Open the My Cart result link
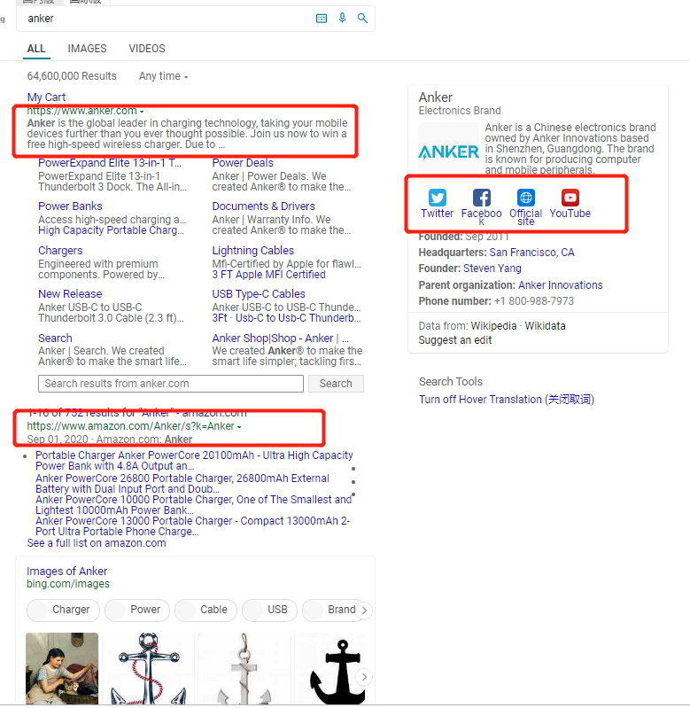 [x=46, y=97]
